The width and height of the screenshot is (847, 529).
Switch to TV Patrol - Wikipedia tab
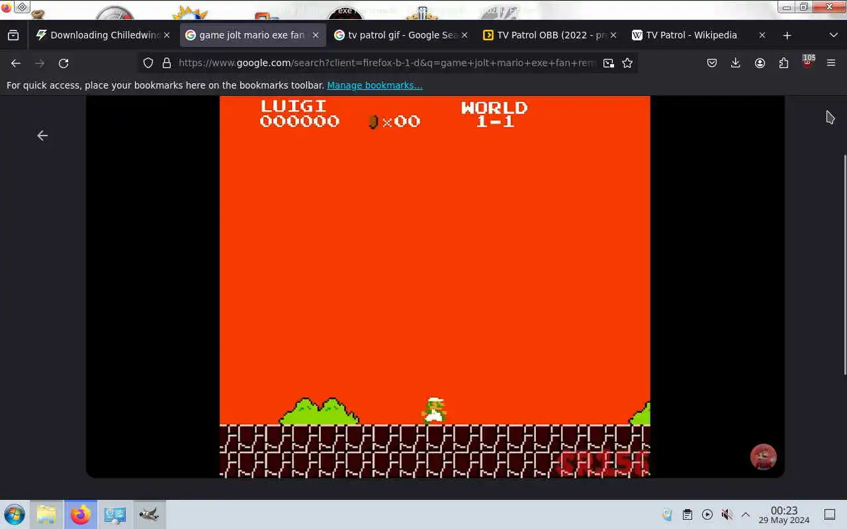(691, 35)
